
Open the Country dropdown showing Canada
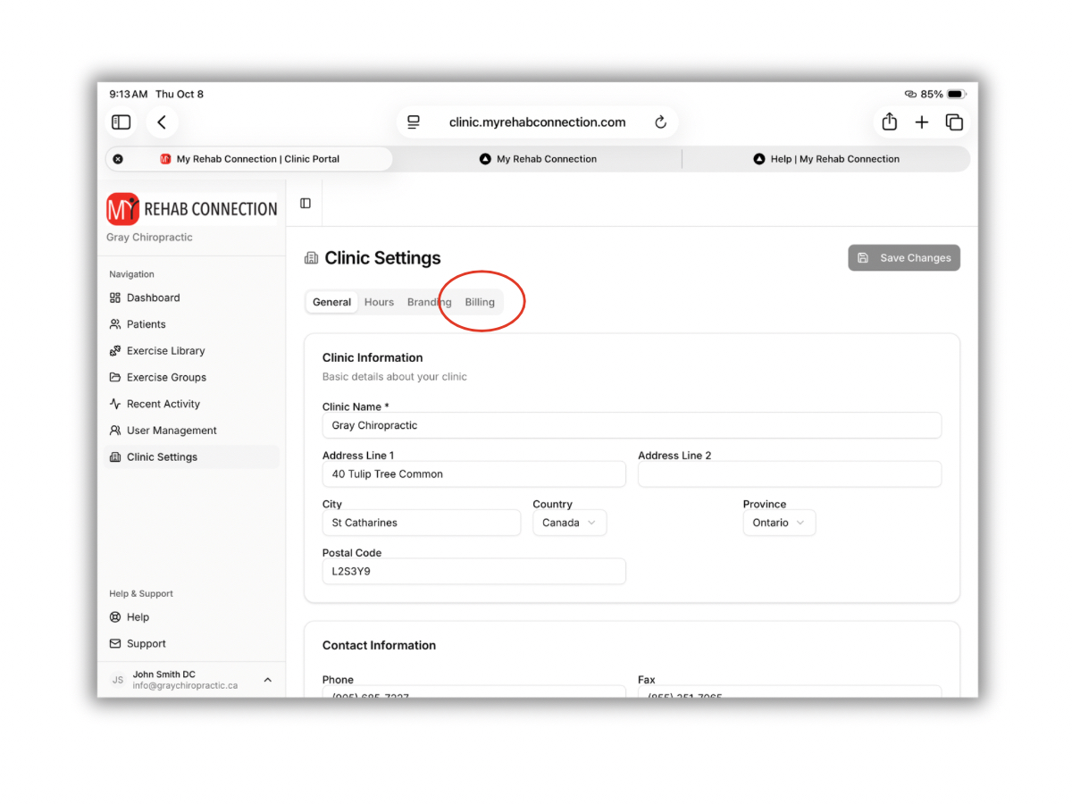click(x=570, y=523)
